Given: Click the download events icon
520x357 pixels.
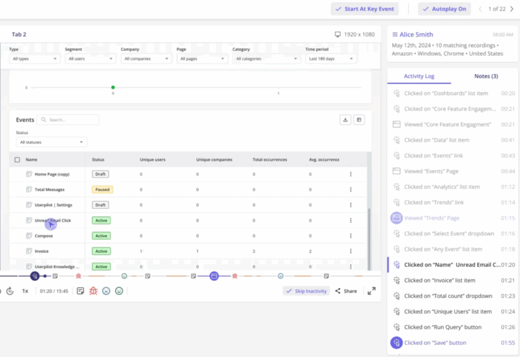Looking at the screenshot, I should (x=345, y=120).
